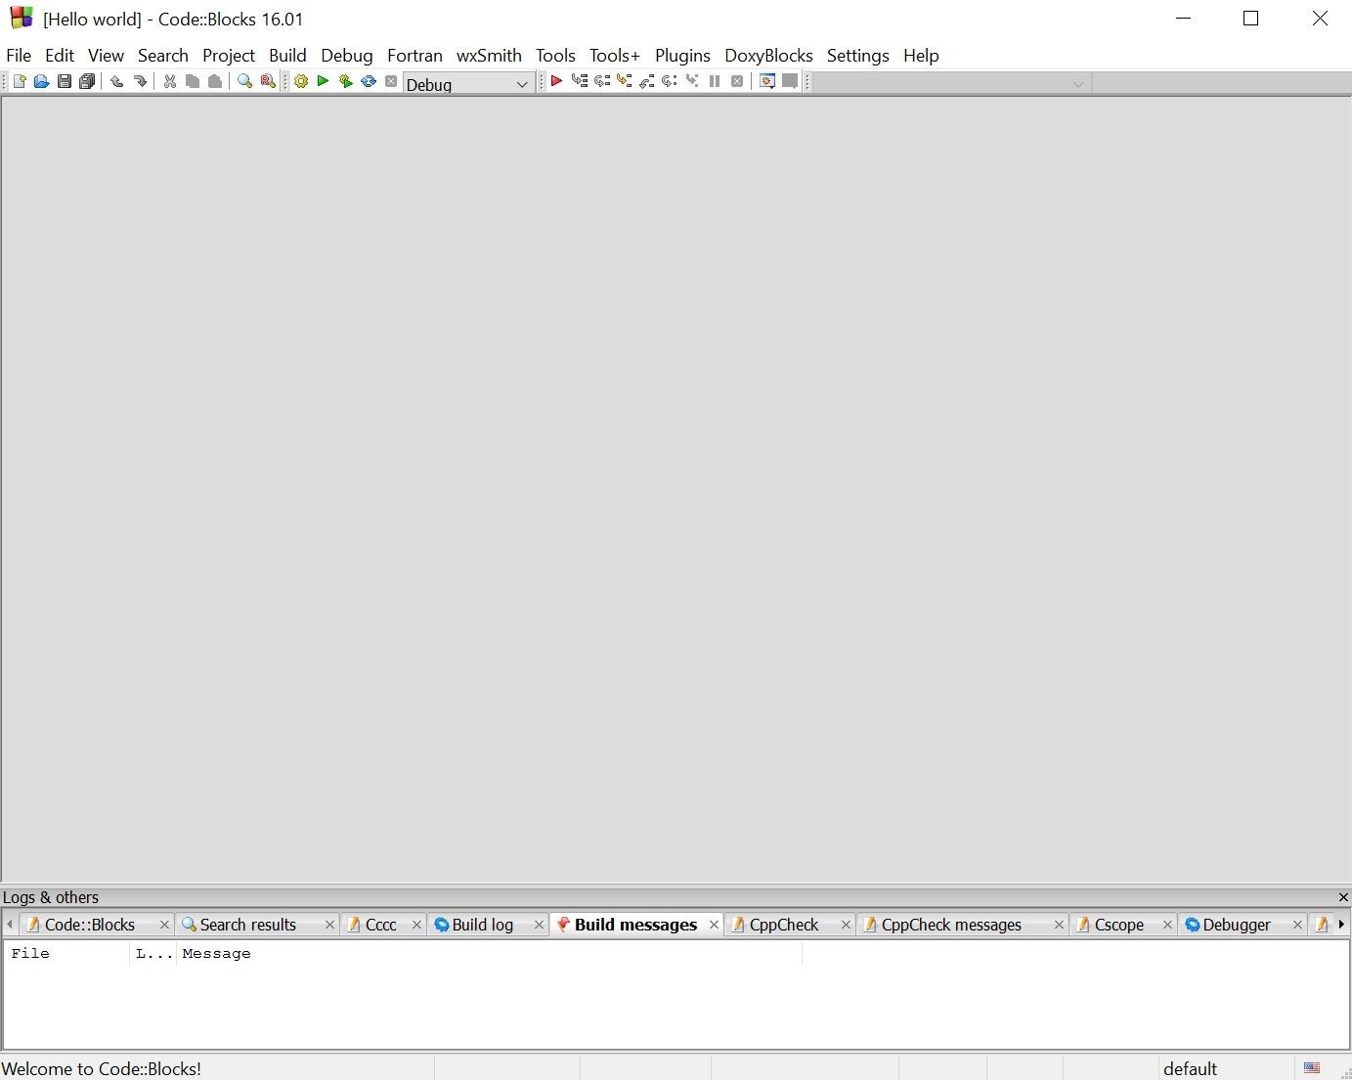Click the File column header

click(66, 954)
